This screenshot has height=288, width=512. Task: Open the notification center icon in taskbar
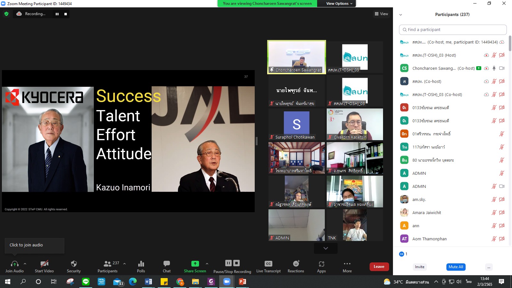point(501,282)
